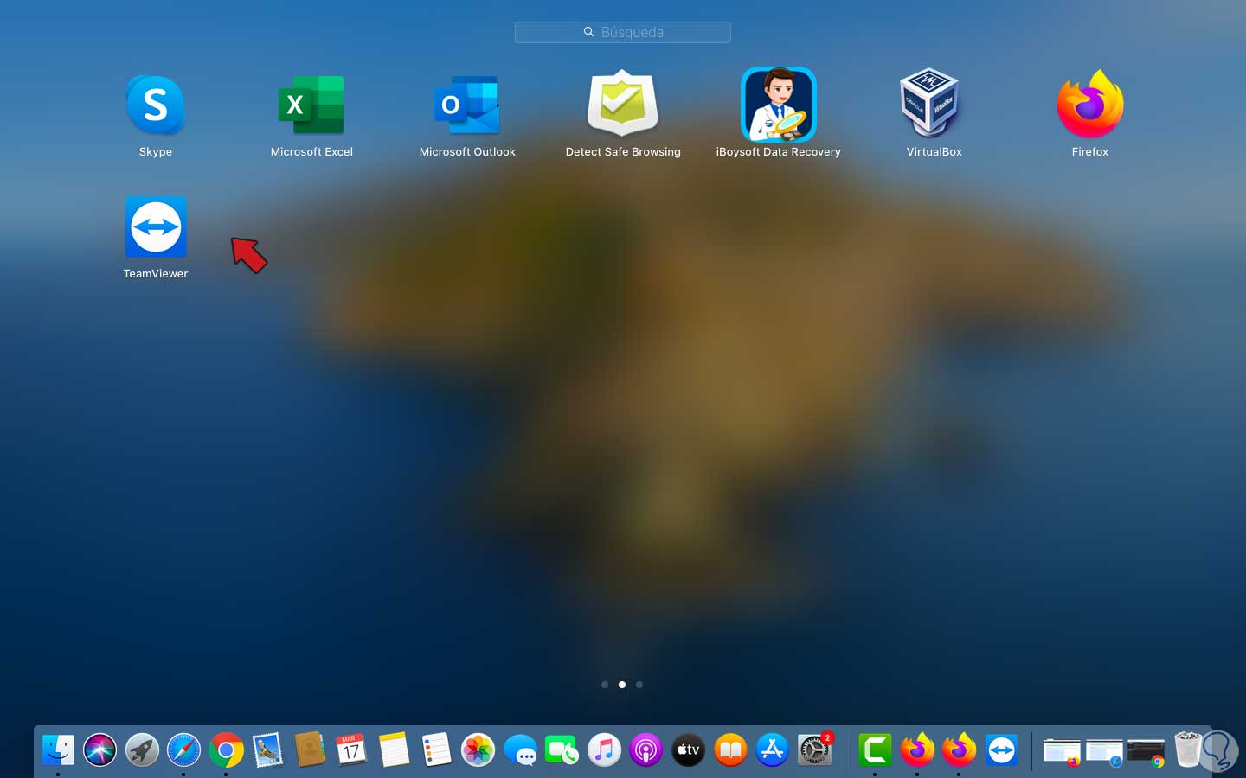Open Finder in the Dock
The height and width of the screenshot is (778, 1246).
tap(58, 749)
